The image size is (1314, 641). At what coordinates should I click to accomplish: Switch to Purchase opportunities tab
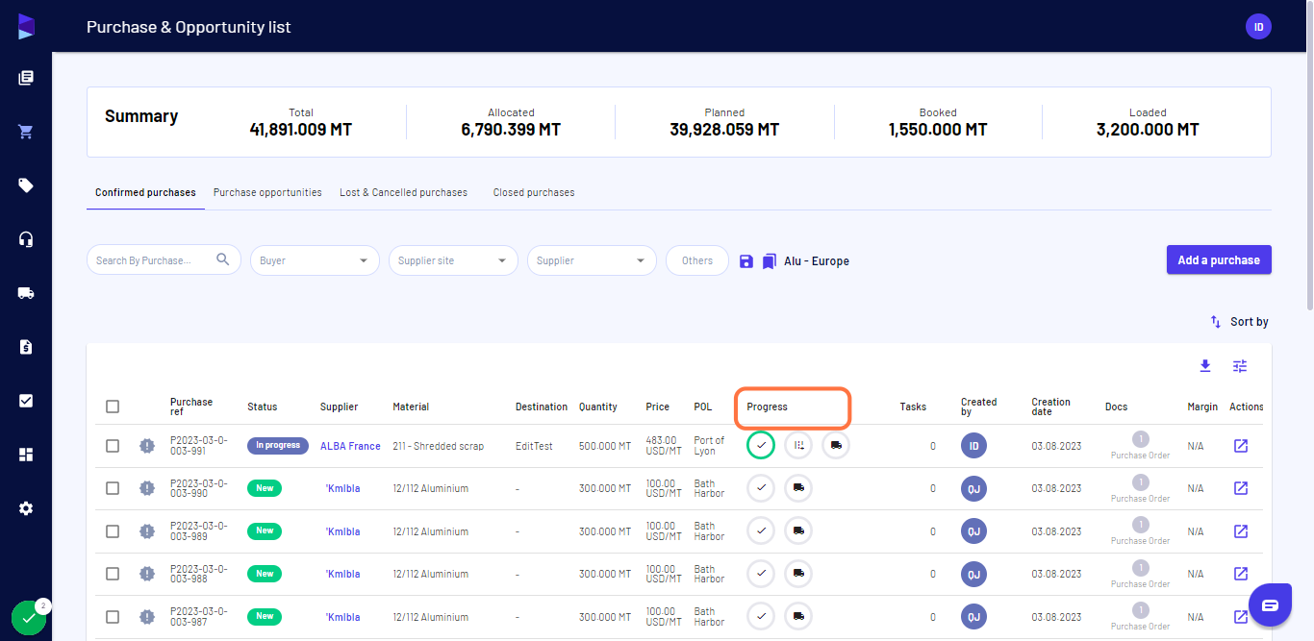pos(267,192)
